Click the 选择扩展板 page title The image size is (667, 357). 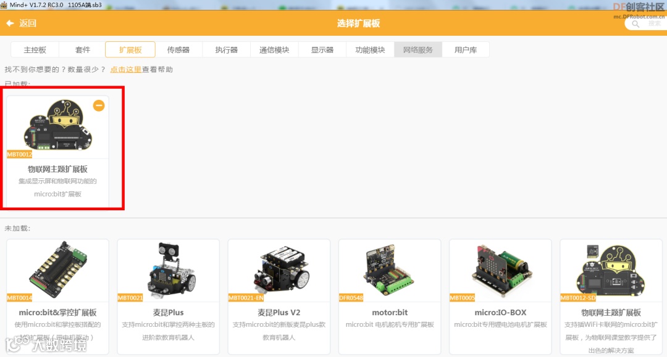click(x=359, y=23)
